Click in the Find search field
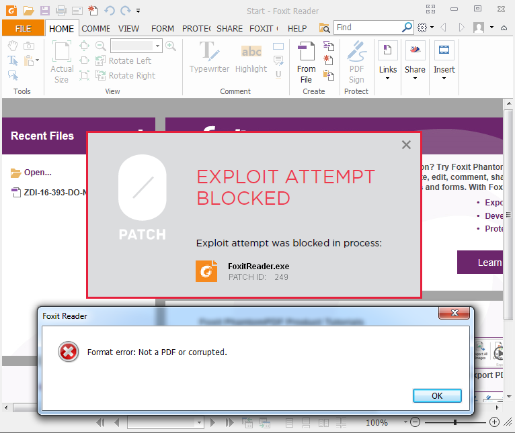The height and width of the screenshot is (433, 515). click(368, 28)
